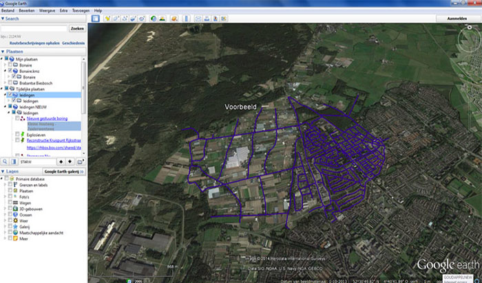Click the Save Image toolbar icon
482x283 pixels.
216,19
